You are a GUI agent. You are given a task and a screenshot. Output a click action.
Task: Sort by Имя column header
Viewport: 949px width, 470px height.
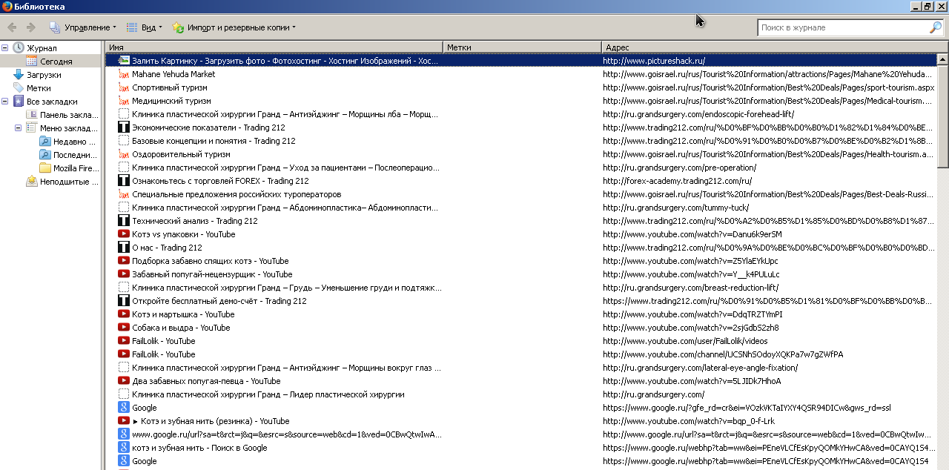pos(274,47)
